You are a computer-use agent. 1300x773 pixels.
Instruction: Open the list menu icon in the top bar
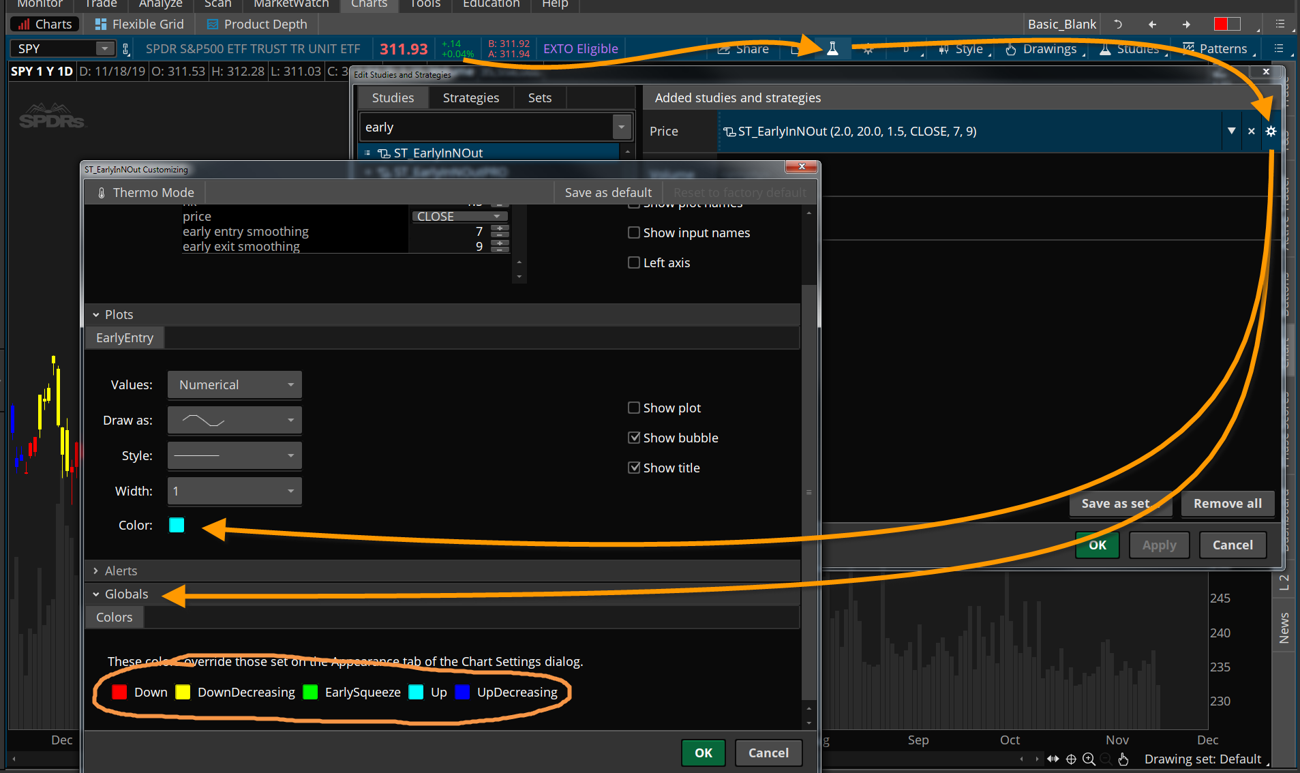point(1280,24)
